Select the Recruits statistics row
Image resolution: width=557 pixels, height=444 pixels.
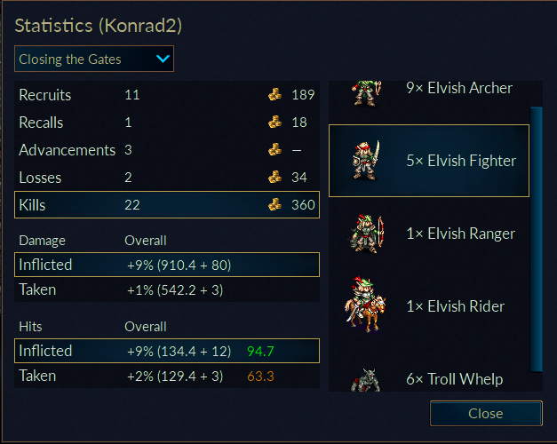click(167, 94)
